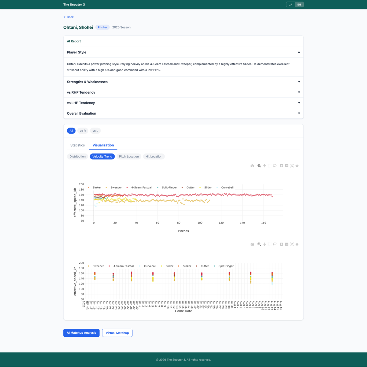The height and width of the screenshot is (367, 367).
Task: Select Zoom tool on the Pitches chart
Action: tap(259, 166)
